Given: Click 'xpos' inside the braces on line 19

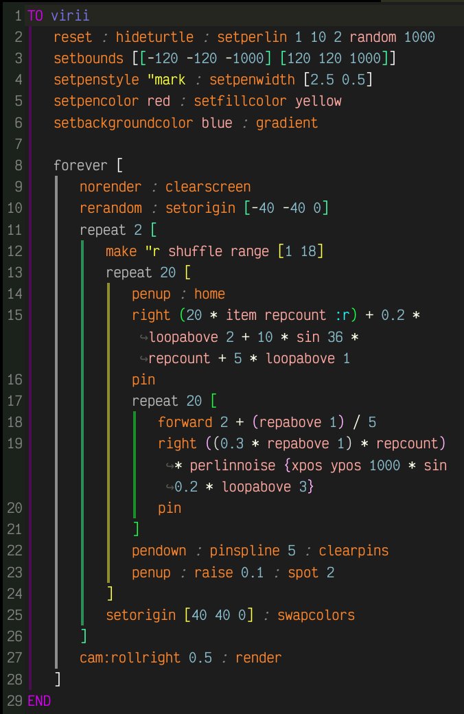Looking at the screenshot, I should 306,465.
